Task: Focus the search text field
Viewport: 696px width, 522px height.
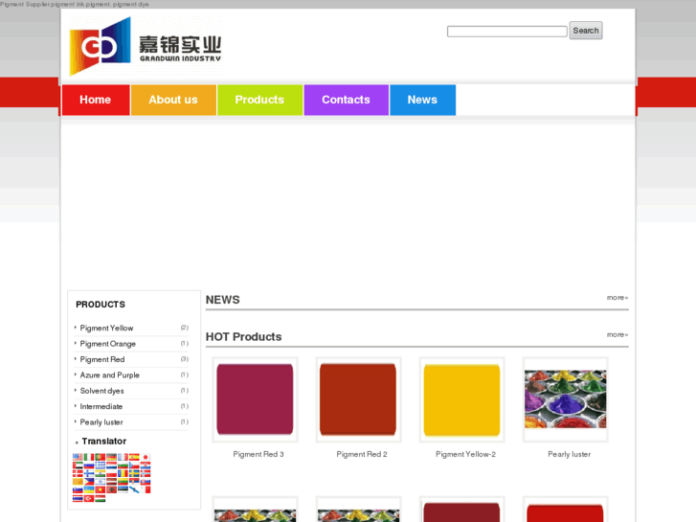Action: [506, 32]
